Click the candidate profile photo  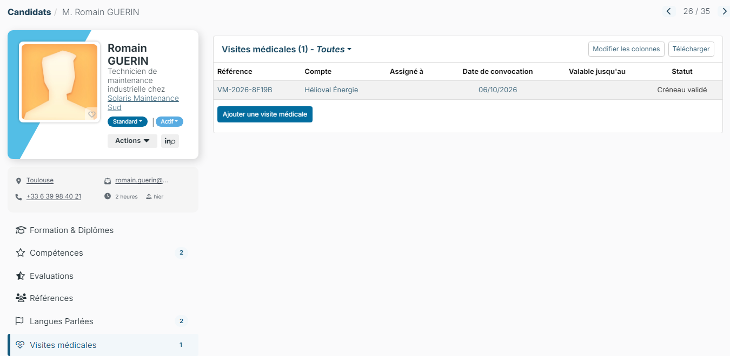pos(59,82)
